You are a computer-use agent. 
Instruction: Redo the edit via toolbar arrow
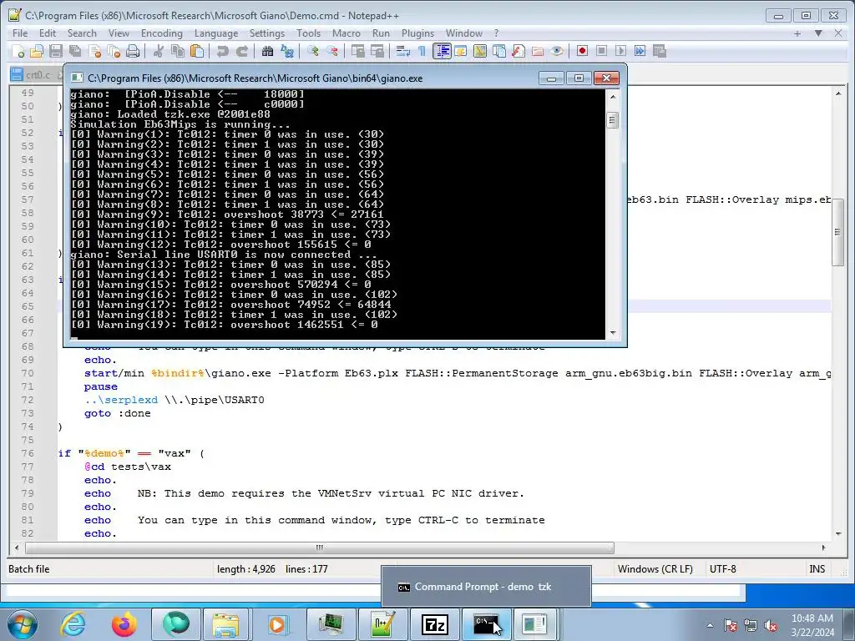point(241,51)
